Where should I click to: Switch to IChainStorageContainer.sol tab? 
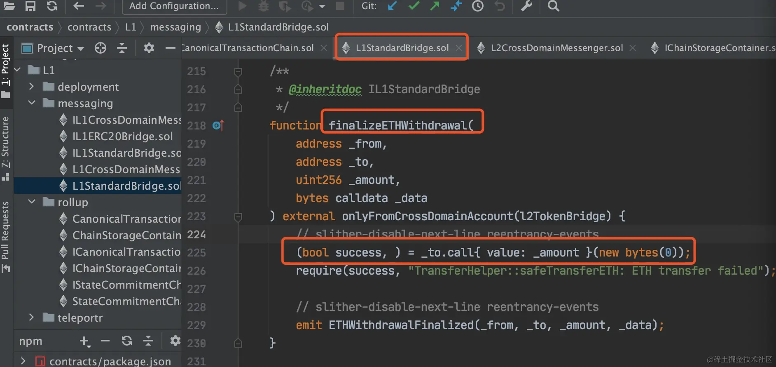point(713,48)
